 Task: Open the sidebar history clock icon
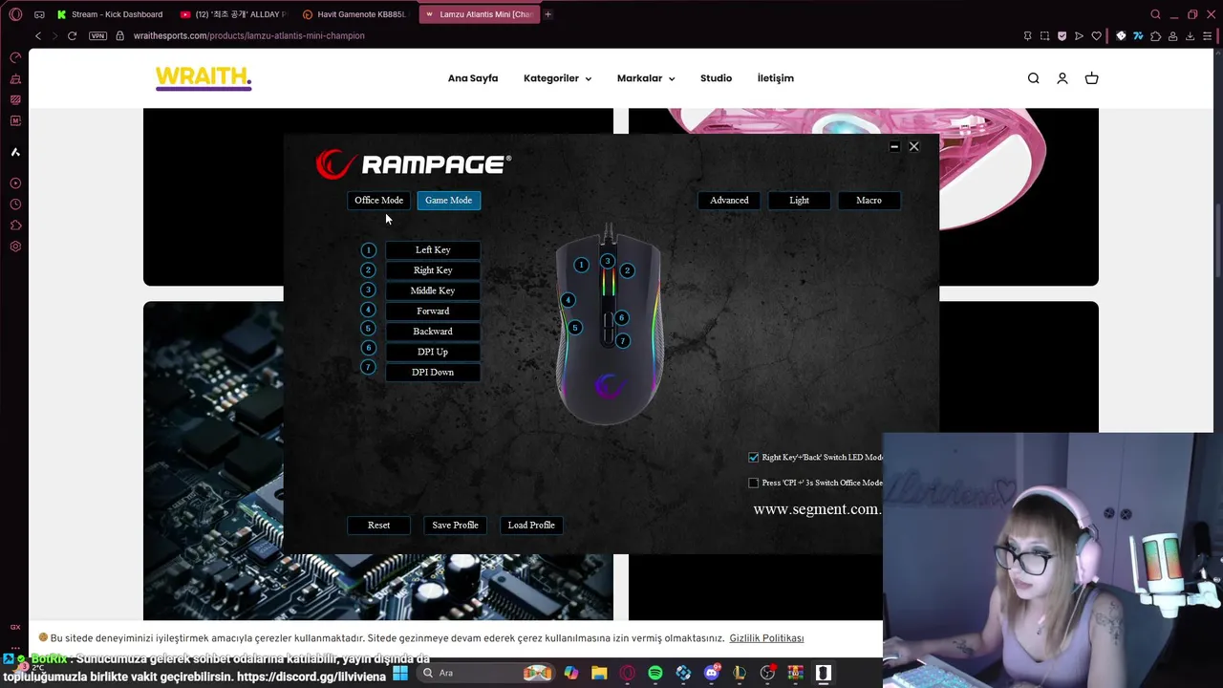[15, 204]
